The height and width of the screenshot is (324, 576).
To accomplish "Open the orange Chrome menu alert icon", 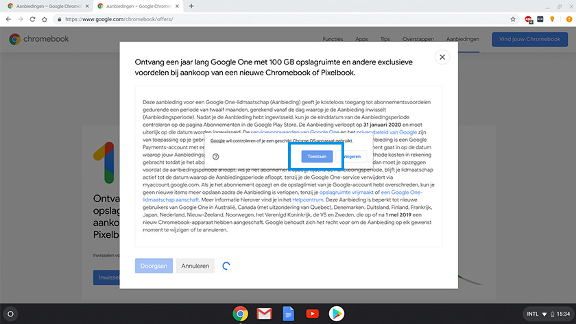I will click(x=569, y=19).
